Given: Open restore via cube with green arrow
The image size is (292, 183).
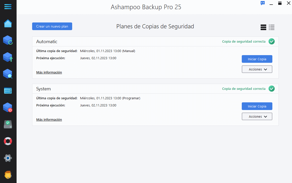Looking at the screenshot, I should tap(8, 57).
